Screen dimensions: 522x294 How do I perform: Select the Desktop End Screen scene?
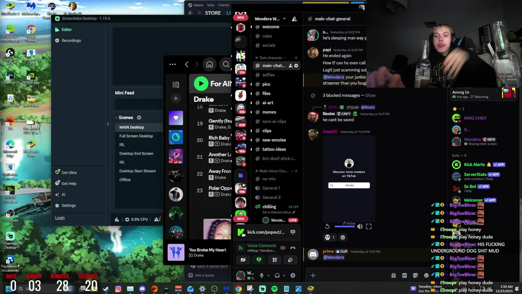point(136,154)
